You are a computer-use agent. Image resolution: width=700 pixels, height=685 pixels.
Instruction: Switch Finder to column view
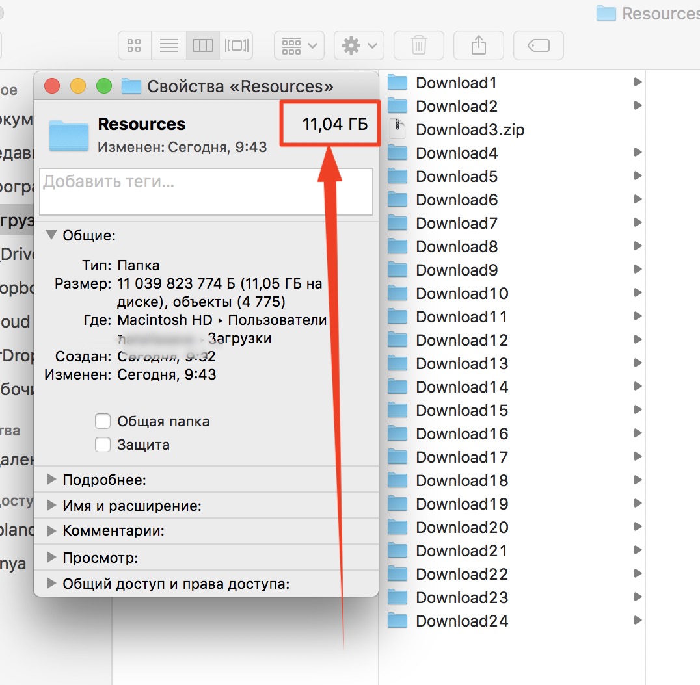click(202, 45)
